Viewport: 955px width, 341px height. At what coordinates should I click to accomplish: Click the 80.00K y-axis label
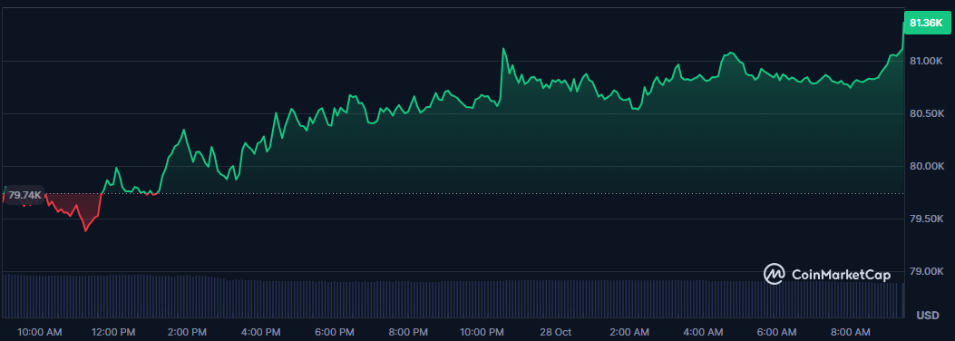[x=927, y=166]
